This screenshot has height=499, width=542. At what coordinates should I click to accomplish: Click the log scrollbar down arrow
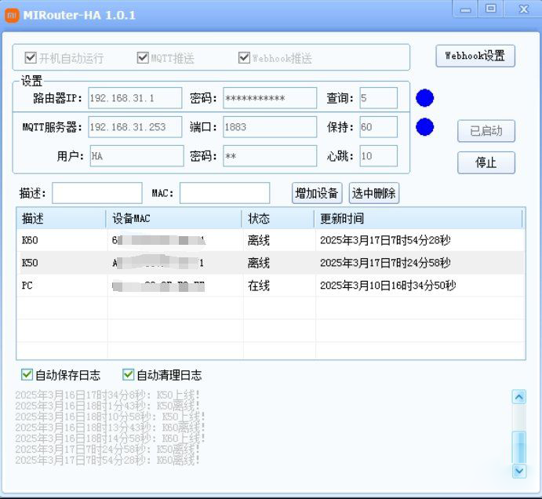[518, 471]
